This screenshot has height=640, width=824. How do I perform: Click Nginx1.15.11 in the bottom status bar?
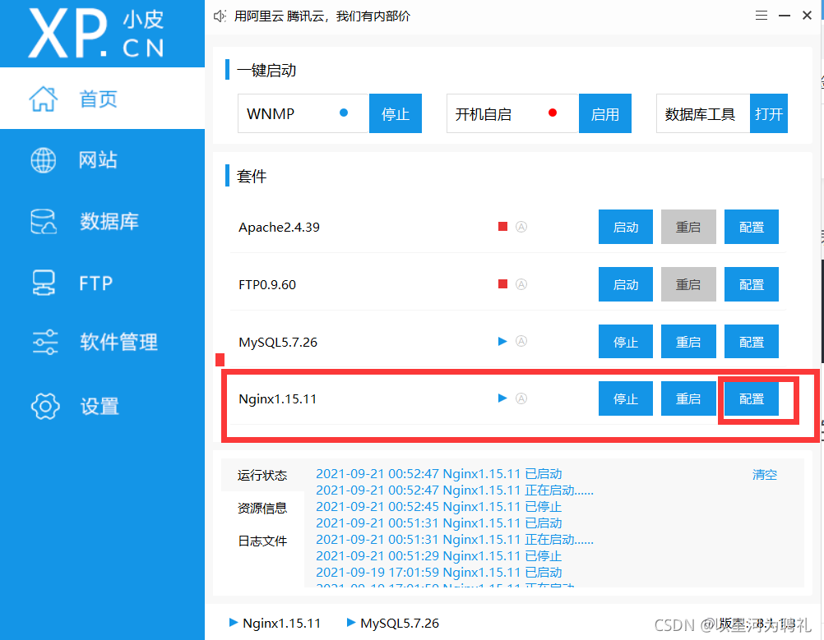(x=275, y=624)
